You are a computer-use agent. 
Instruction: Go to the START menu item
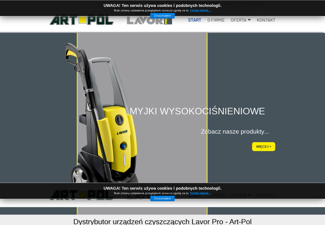tap(194, 20)
